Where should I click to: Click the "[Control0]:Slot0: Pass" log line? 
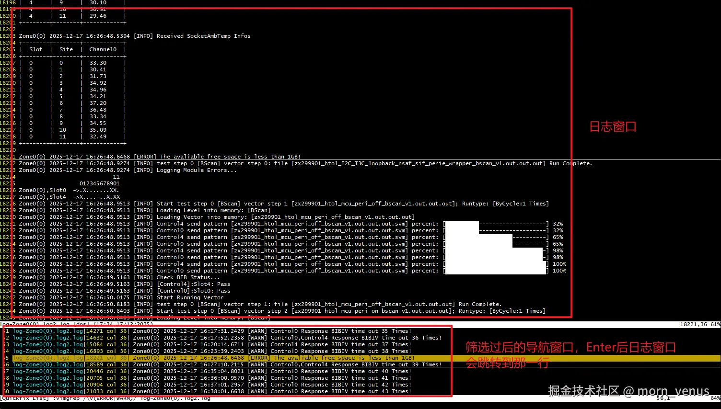click(124, 291)
